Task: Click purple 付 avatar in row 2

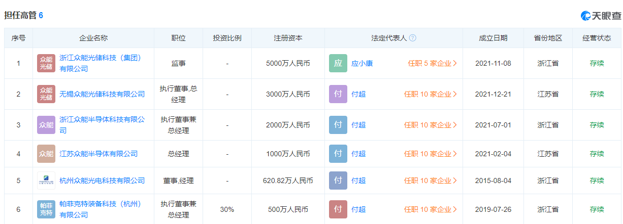Action: click(x=338, y=94)
